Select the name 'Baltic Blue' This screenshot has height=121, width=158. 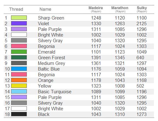pyautogui.click(x=49, y=69)
